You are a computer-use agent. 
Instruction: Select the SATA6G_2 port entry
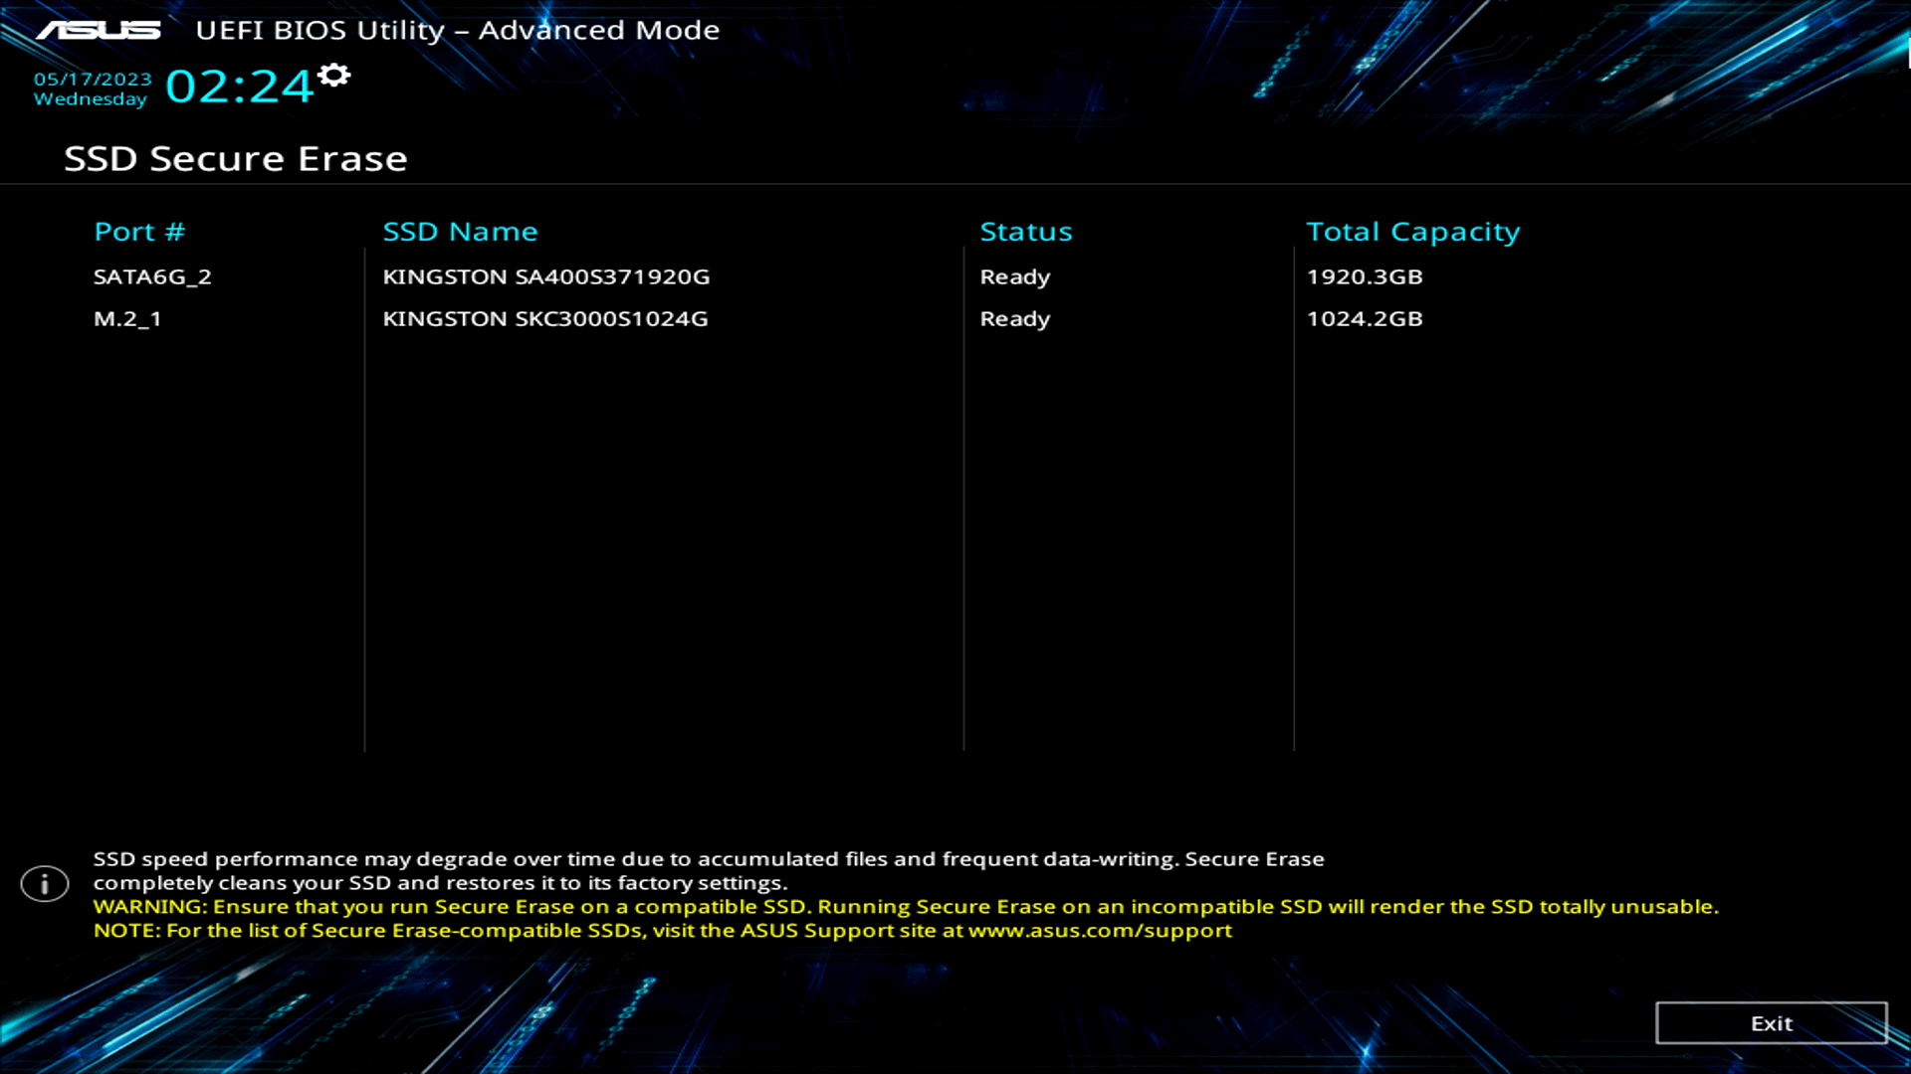(152, 277)
